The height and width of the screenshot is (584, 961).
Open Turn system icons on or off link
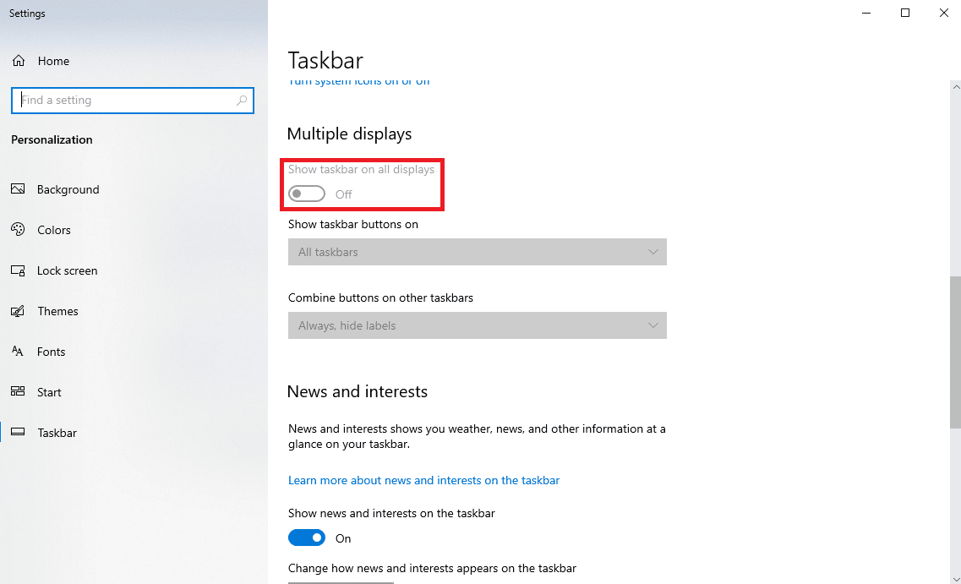pyautogui.click(x=358, y=81)
